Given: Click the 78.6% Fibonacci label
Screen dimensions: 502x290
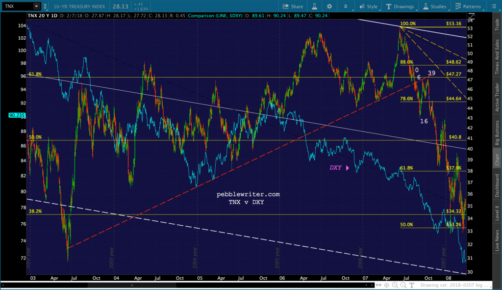Looking at the screenshot, I should pos(406,99).
